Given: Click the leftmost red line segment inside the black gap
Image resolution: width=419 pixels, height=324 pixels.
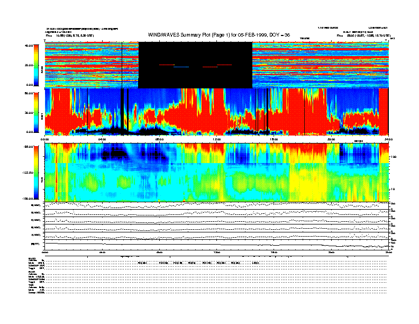Looking at the screenshot, I should (167, 65).
